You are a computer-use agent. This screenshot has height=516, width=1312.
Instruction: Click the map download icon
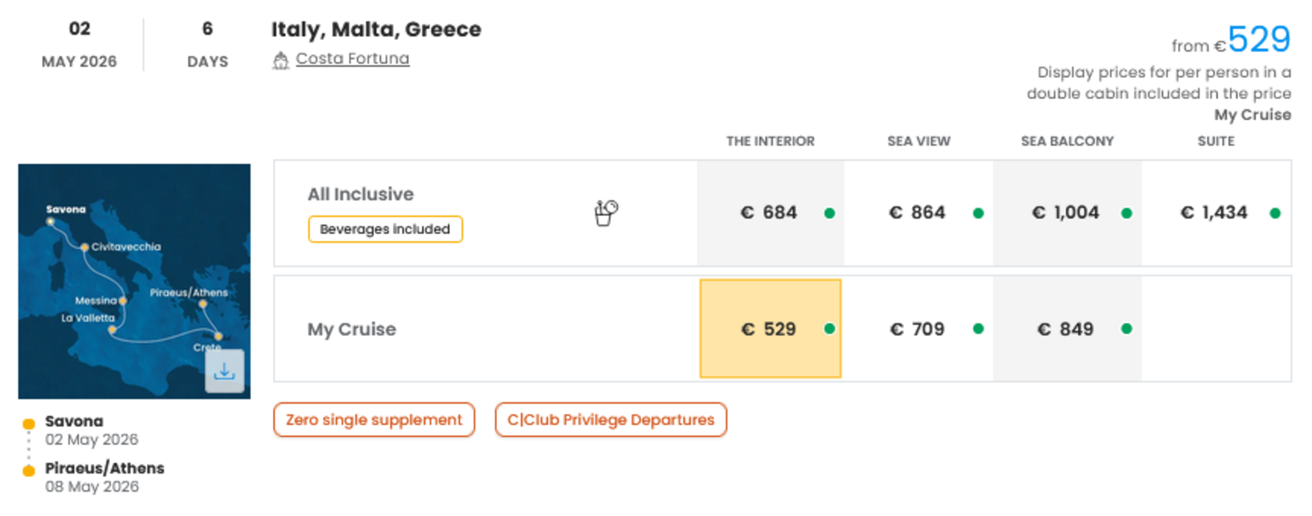224,371
